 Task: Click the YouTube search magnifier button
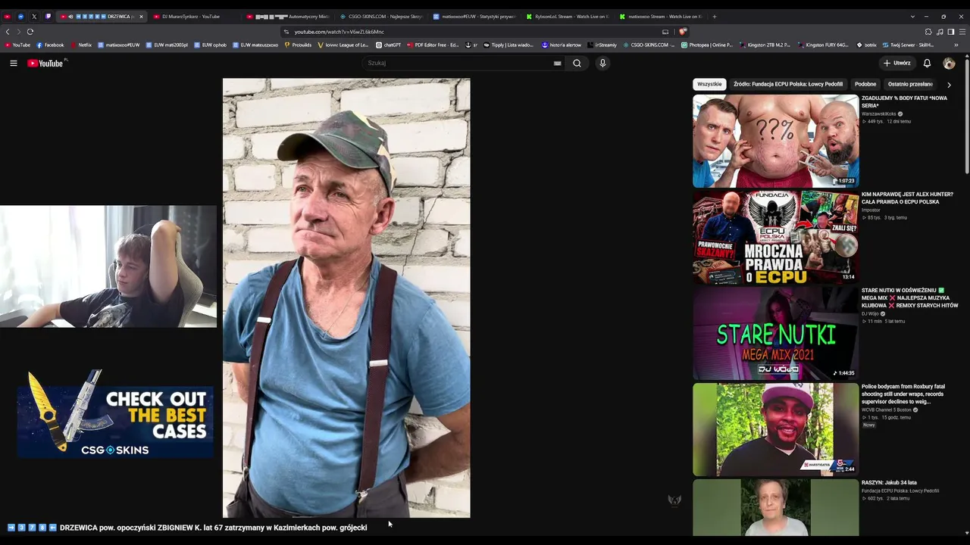pos(577,64)
